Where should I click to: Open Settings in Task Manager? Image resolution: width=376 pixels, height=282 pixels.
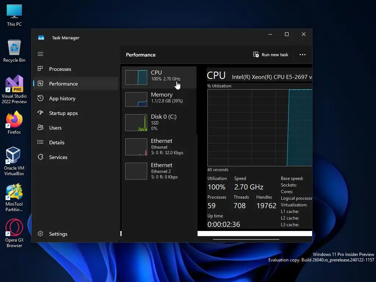[76, 234]
